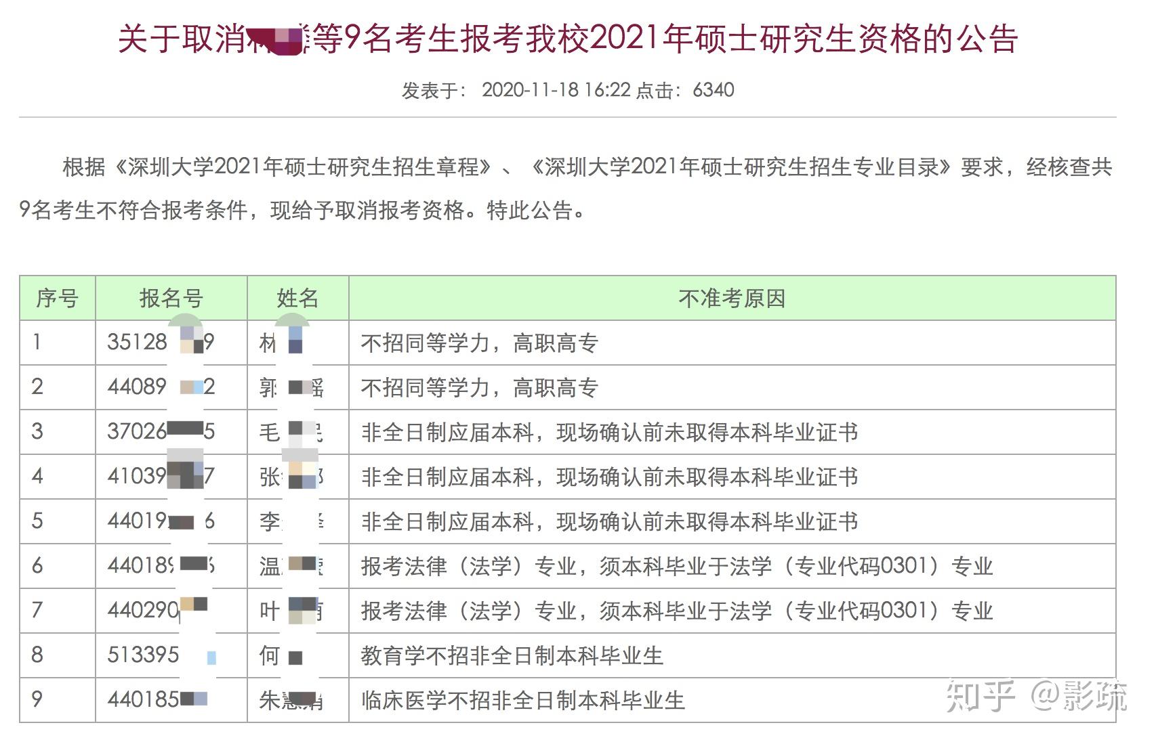Screen dimensions: 1156x742
Task: Click row 1 reason 不招同等学力，高职高专
Action: [480, 343]
